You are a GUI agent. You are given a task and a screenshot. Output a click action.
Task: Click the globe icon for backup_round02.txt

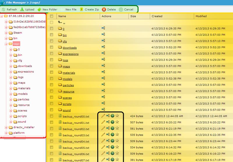click(x=112, y=128)
